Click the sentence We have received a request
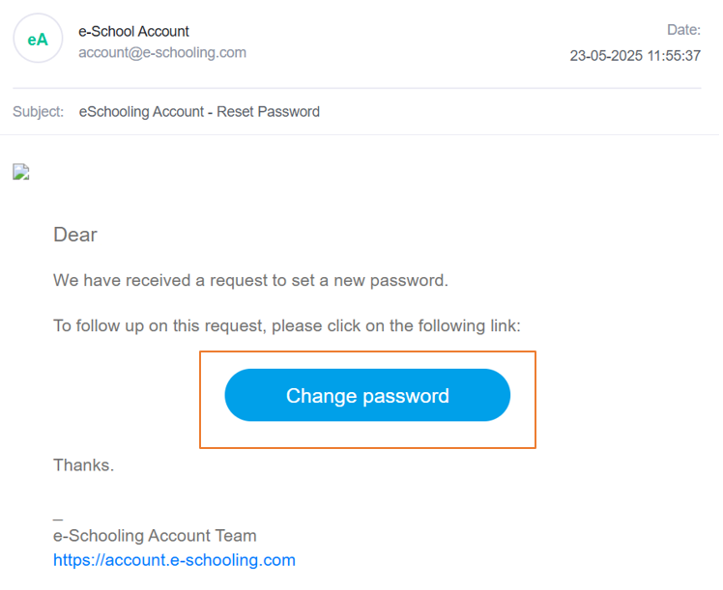 [250, 280]
